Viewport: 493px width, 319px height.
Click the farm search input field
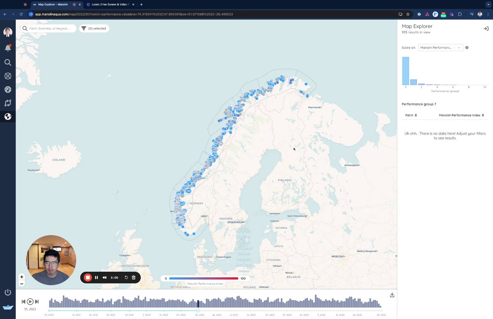tap(49, 28)
